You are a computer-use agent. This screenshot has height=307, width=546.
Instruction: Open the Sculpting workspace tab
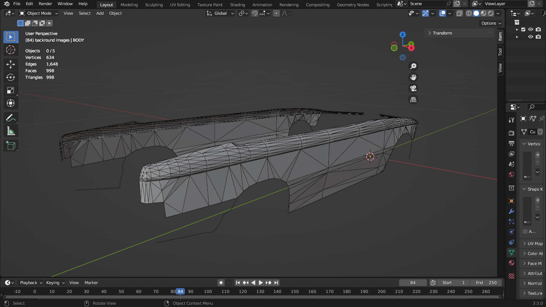point(154,5)
